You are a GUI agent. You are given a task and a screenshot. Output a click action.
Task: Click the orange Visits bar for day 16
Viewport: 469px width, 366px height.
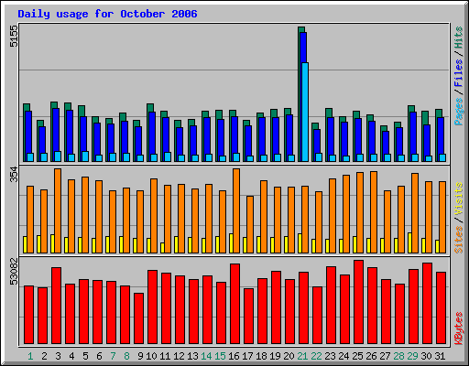tap(236, 210)
